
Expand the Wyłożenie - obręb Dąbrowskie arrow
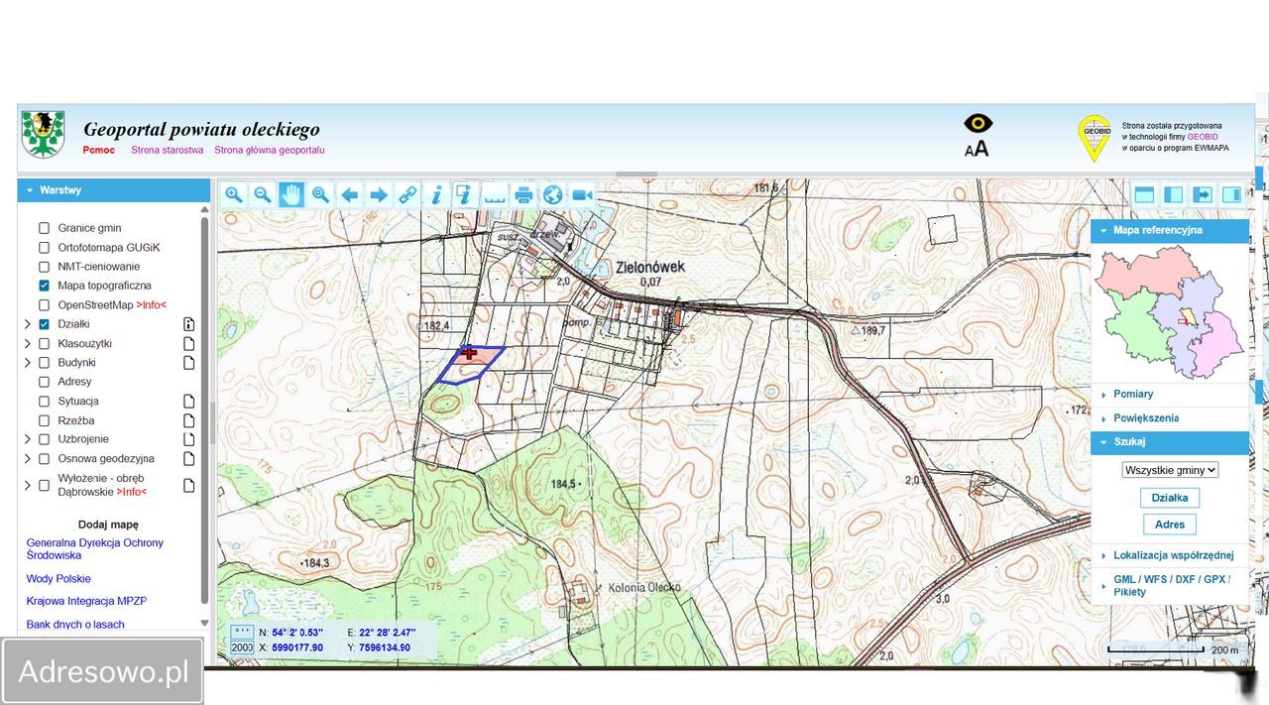point(28,485)
